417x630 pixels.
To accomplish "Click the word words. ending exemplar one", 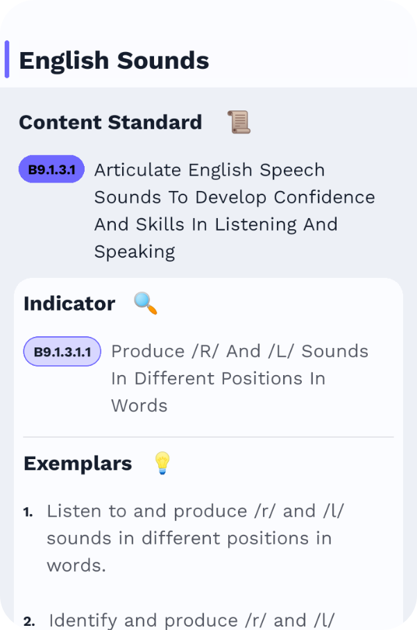I will (76, 565).
